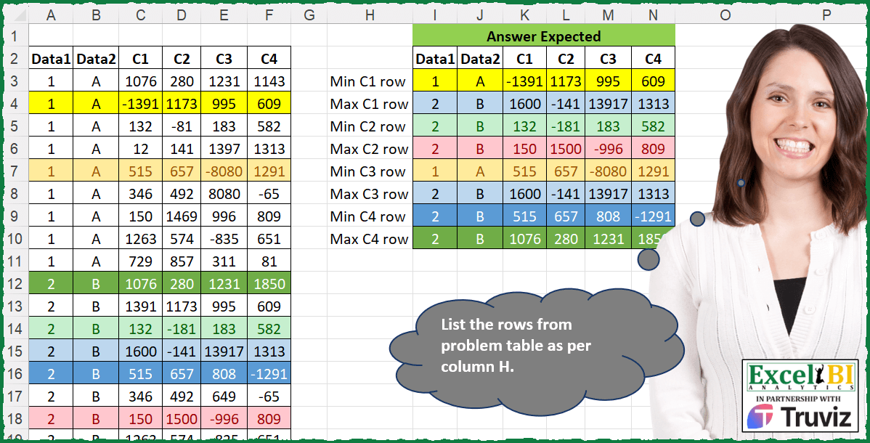This screenshot has width=870, height=443.
Task: Click yellow cell C4 containing -1391
Action: 140,104
